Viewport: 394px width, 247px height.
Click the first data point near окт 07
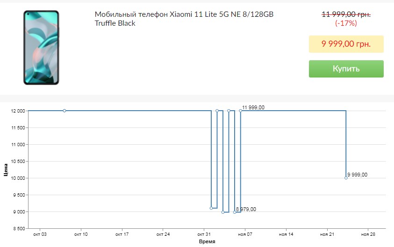point(64,111)
